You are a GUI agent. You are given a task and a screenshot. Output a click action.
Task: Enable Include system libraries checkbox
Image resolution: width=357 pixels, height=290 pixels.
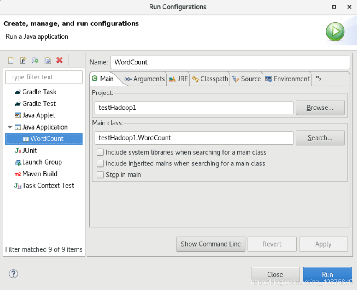(100, 153)
